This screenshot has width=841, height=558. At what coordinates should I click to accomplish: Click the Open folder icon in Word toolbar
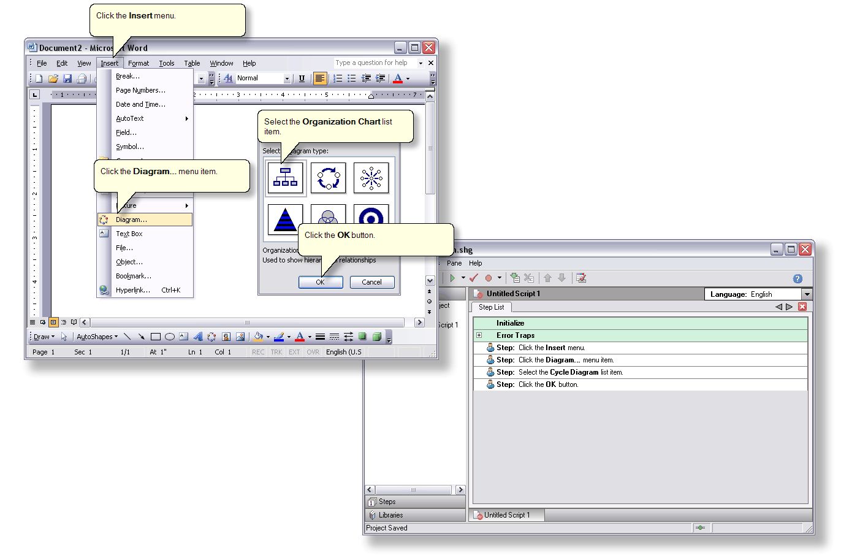[x=53, y=78]
